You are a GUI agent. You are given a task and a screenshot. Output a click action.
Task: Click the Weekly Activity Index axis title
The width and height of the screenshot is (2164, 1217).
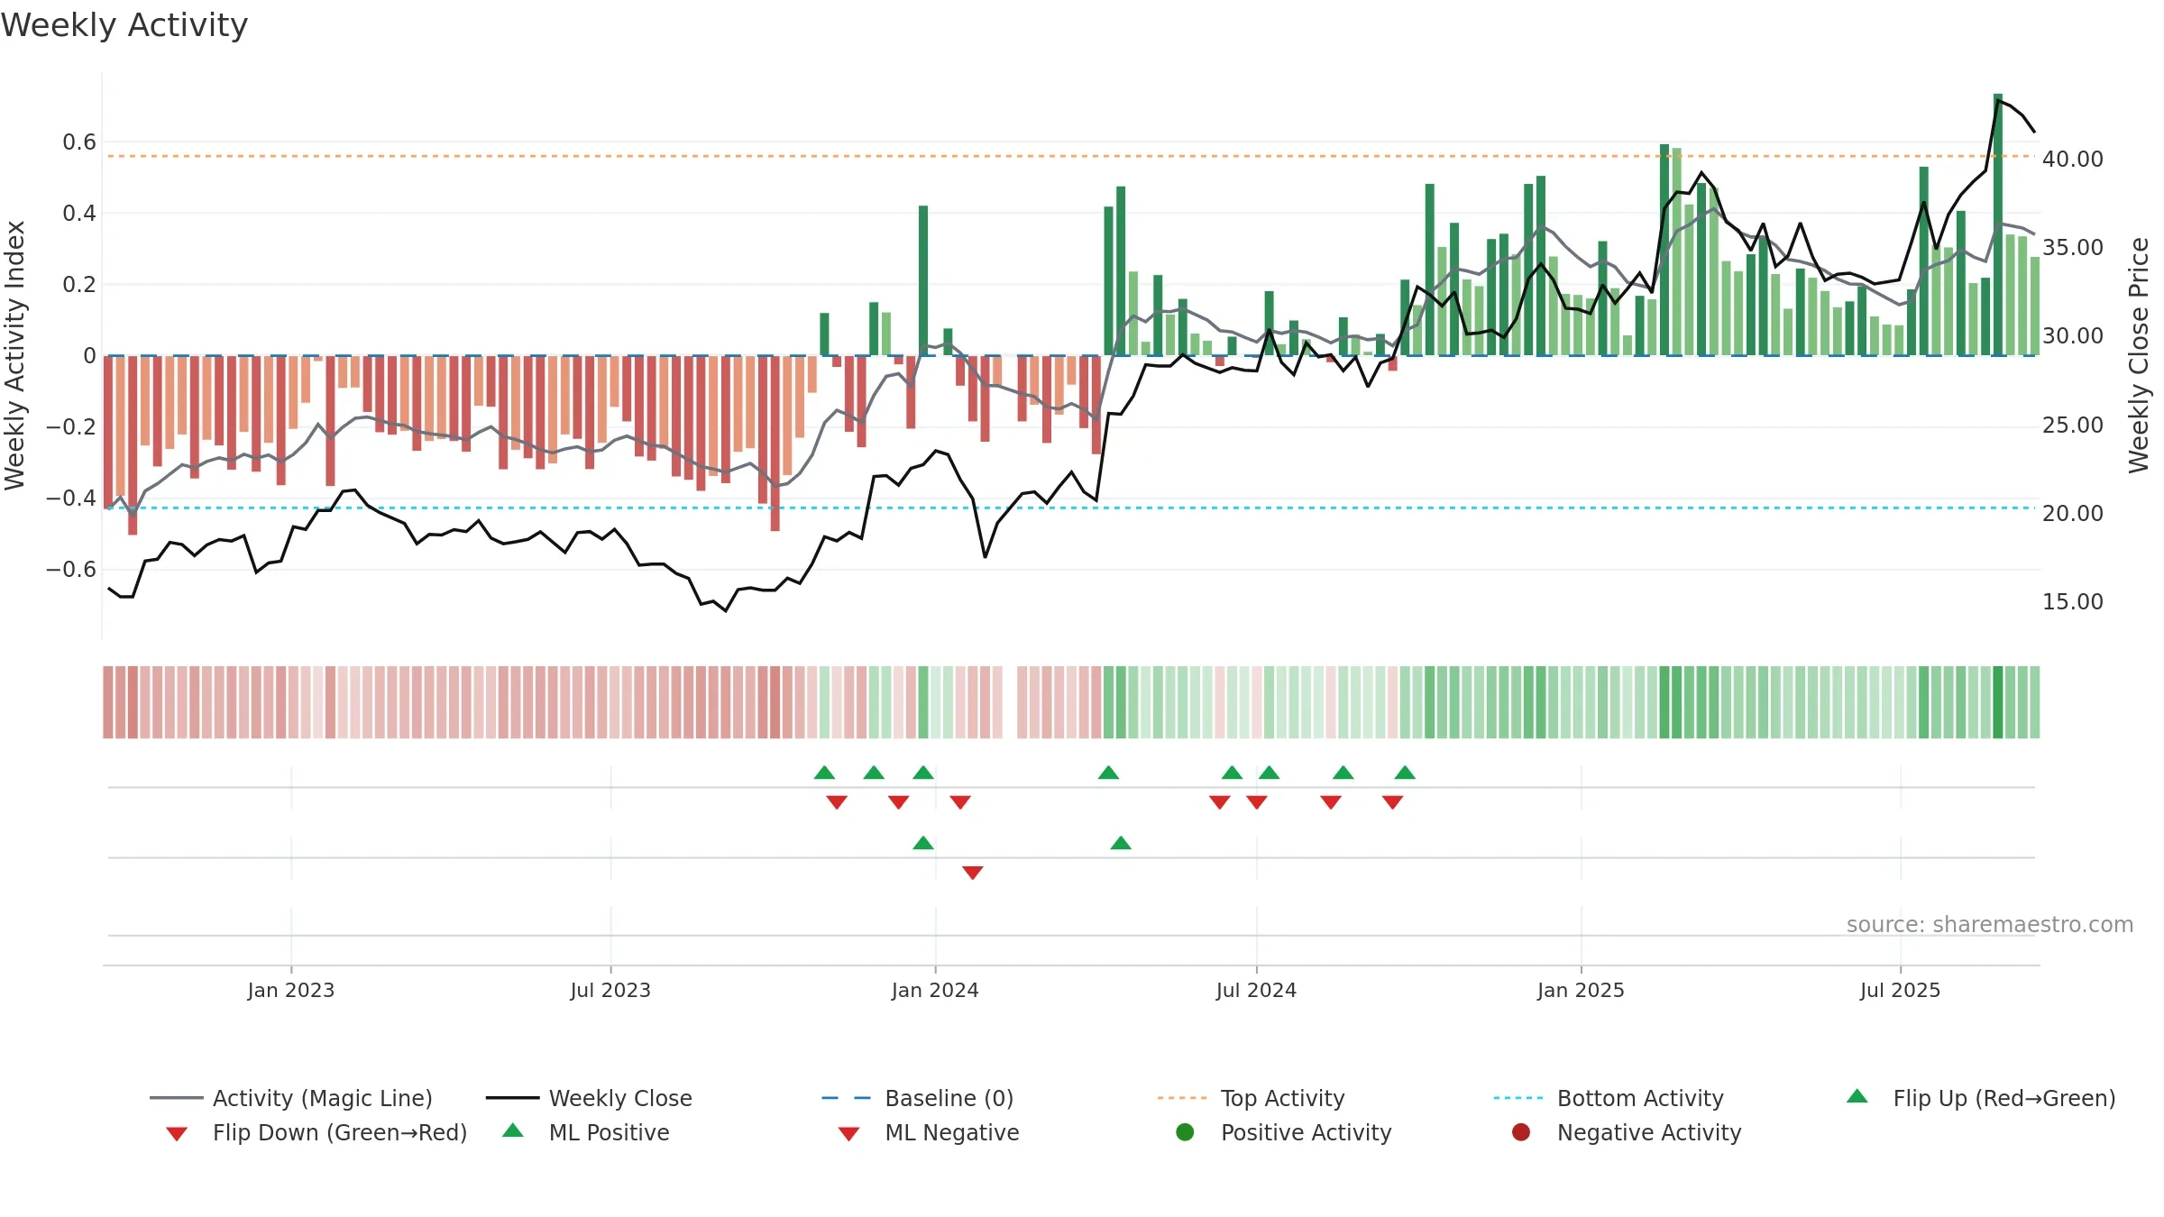pyautogui.click(x=14, y=355)
